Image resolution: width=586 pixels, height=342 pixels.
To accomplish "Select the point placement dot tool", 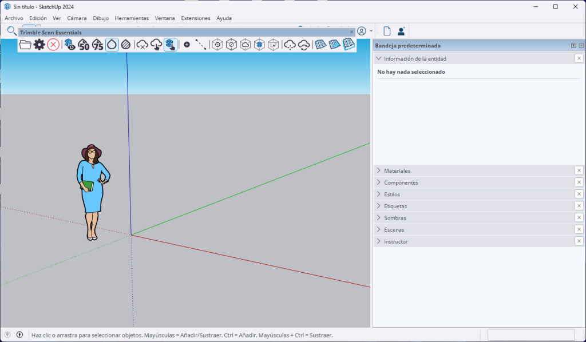I will [x=187, y=45].
